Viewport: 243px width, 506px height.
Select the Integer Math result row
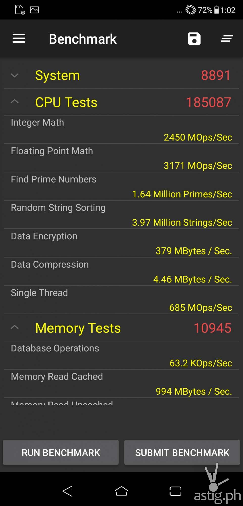click(x=121, y=130)
